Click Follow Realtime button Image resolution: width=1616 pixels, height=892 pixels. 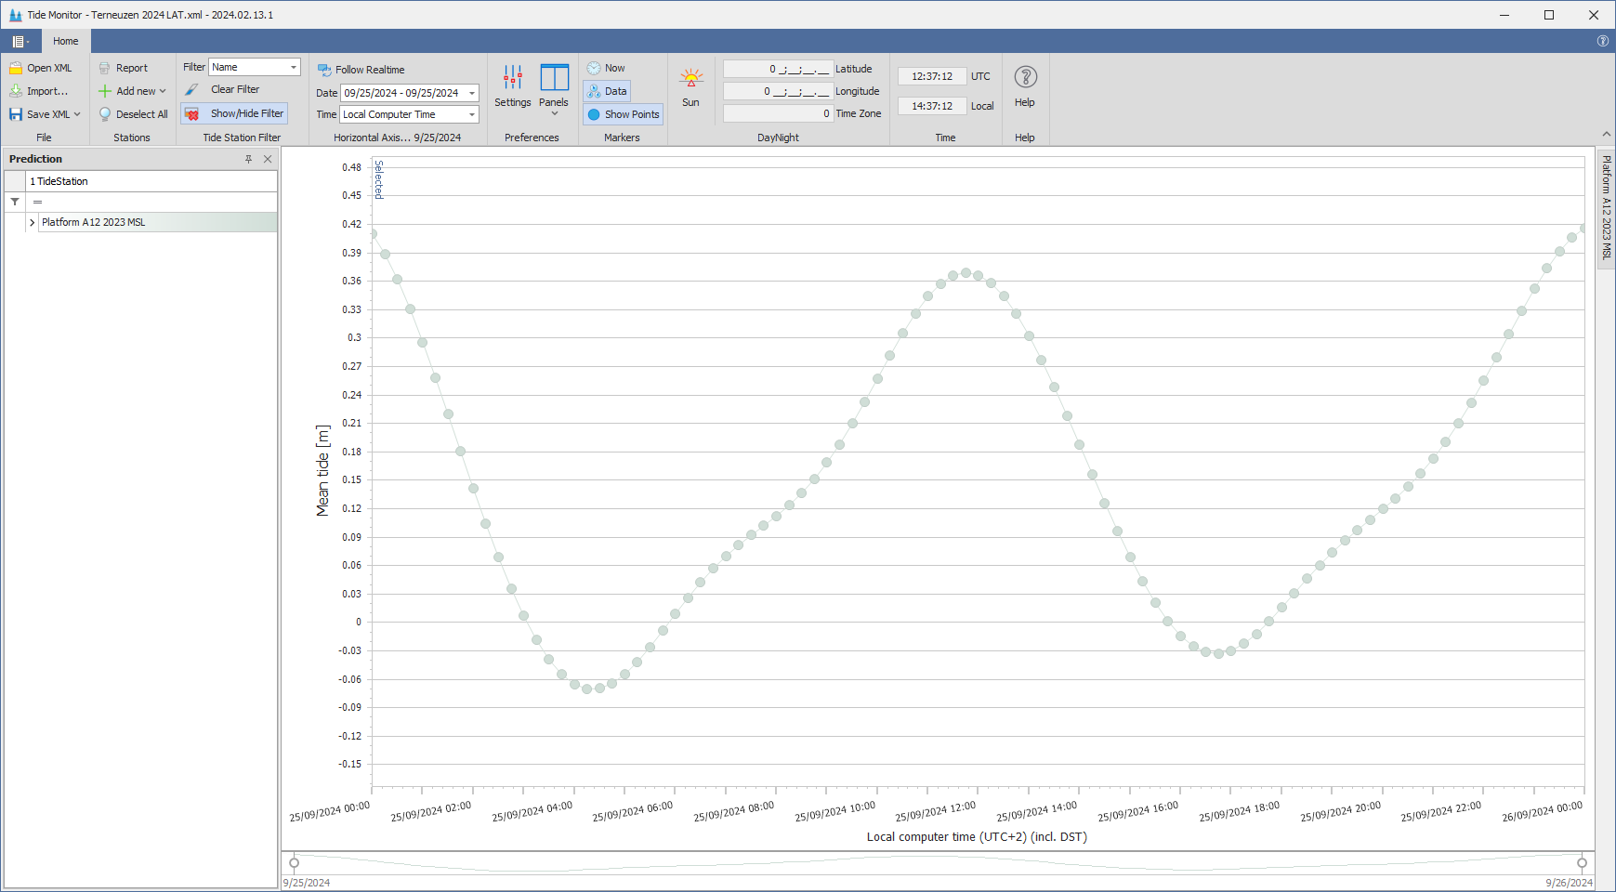(x=361, y=70)
